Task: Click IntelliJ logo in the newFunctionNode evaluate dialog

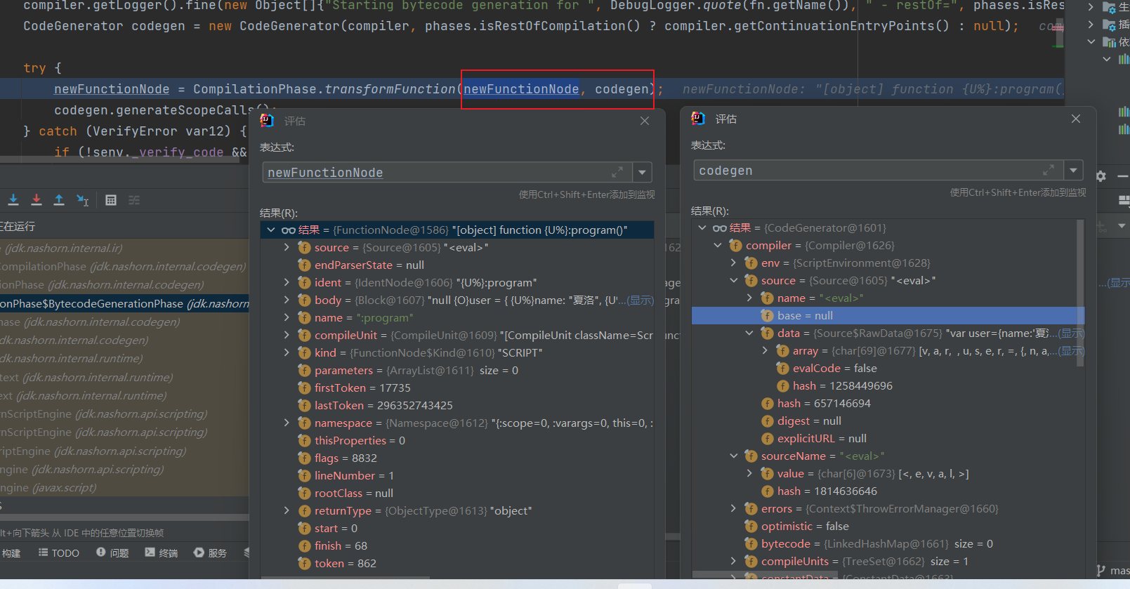Action: tap(267, 121)
